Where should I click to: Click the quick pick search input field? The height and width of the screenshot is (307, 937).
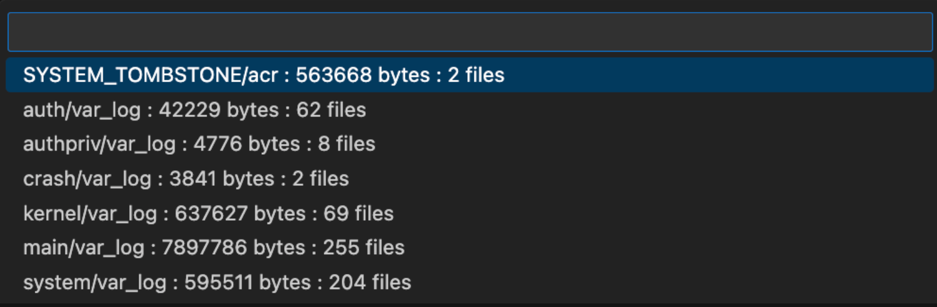pyautogui.click(x=468, y=32)
